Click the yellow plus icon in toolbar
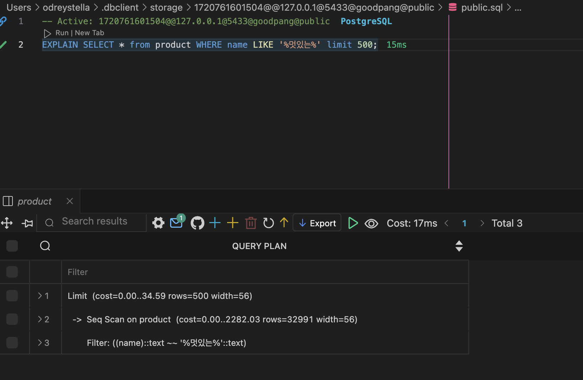 click(x=232, y=223)
